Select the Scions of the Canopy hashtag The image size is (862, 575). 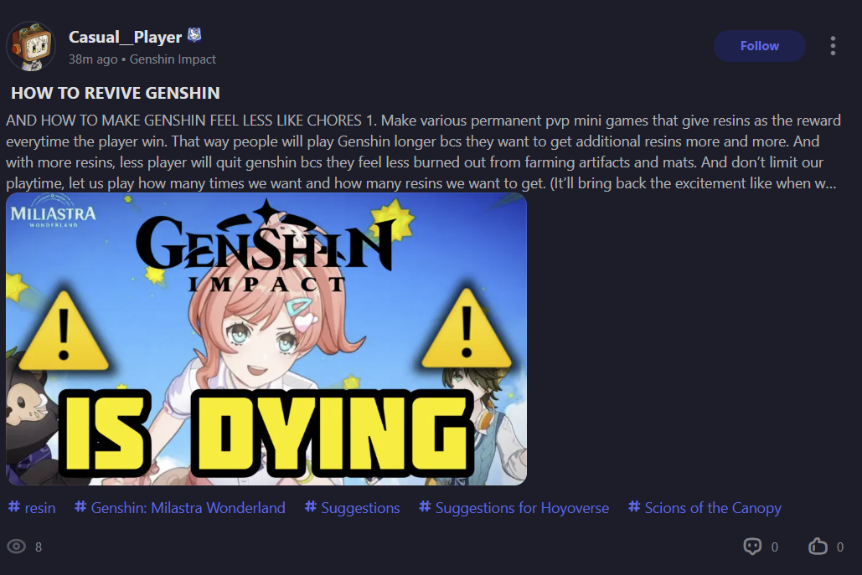(x=705, y=507)
